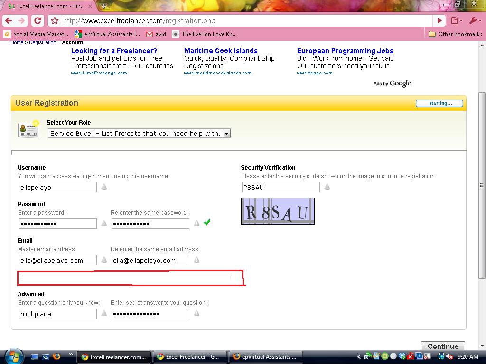
Task: Click the Continue button
Action: tap(443, 346)
